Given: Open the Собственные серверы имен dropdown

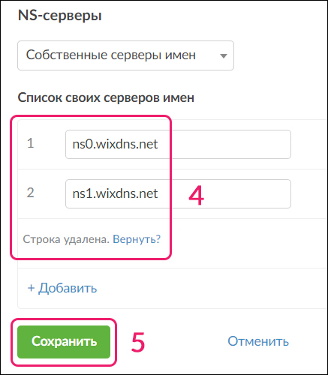Looking at the screenshot, I should pos(125,55).
